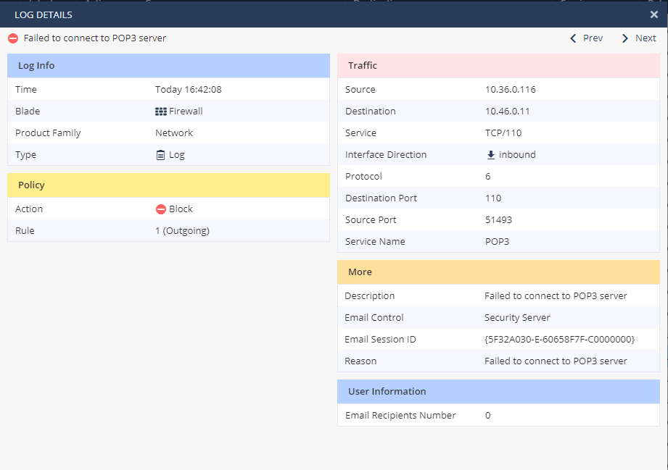Go to the Prev log entry
This screenshot has width=668, height=470.
tap(587, 38)
